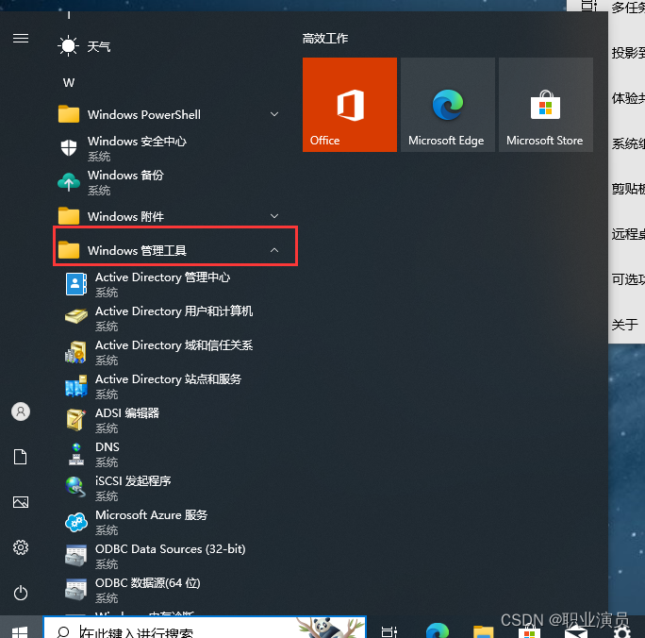This screenshot has height=638, width=645.
Task: Open Settings gear in the Start sidebar
Action: point(21,547)
